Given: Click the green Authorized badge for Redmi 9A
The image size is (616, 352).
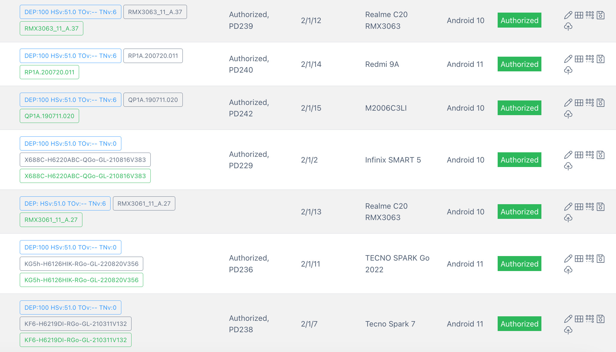Looking at the screenshot, I should (x=519, y=64).
